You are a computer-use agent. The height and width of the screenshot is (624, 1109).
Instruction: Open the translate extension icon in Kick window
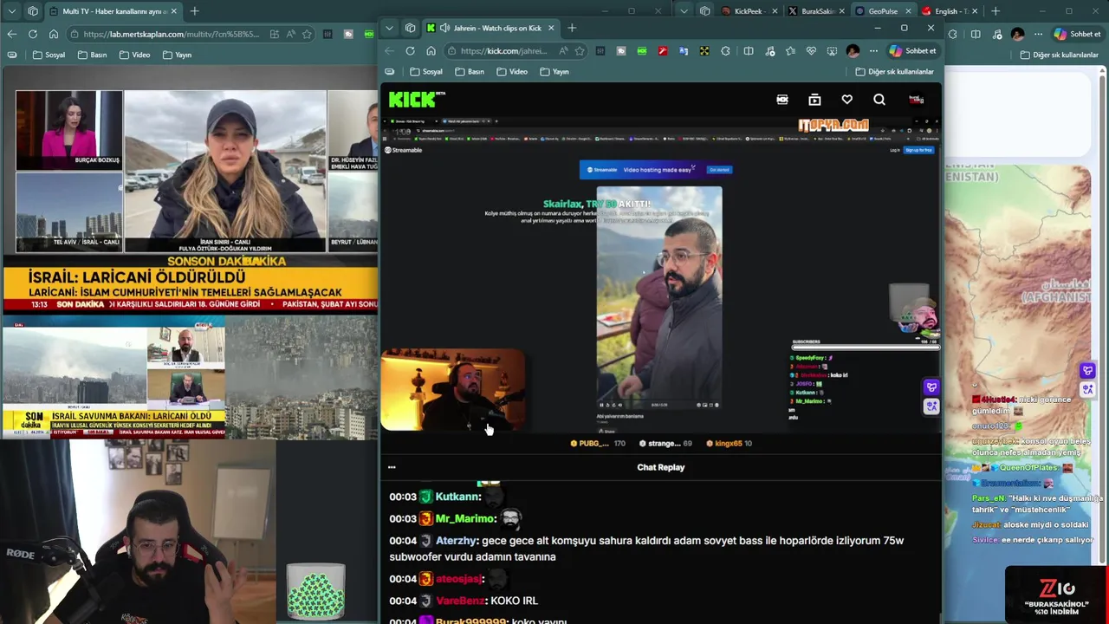pos(684,51)
